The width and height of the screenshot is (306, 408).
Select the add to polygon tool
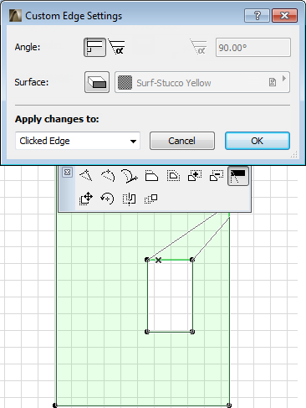click(195, 176)
